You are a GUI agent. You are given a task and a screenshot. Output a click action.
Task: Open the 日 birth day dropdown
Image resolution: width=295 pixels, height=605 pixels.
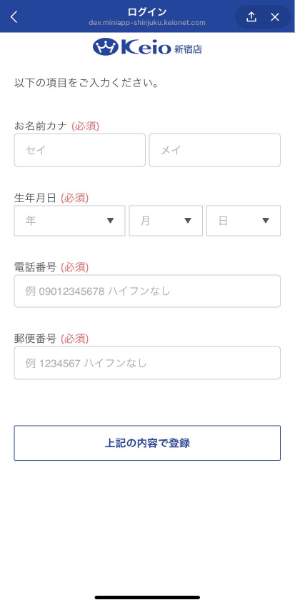244,221
